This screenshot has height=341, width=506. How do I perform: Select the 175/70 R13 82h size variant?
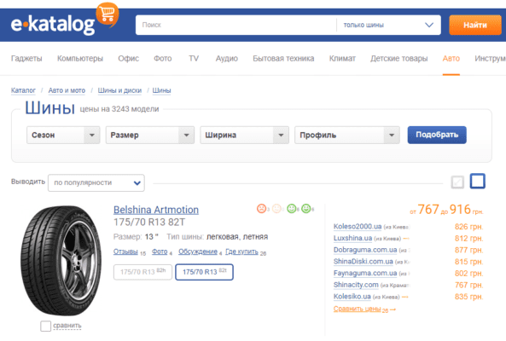(142, 272)
